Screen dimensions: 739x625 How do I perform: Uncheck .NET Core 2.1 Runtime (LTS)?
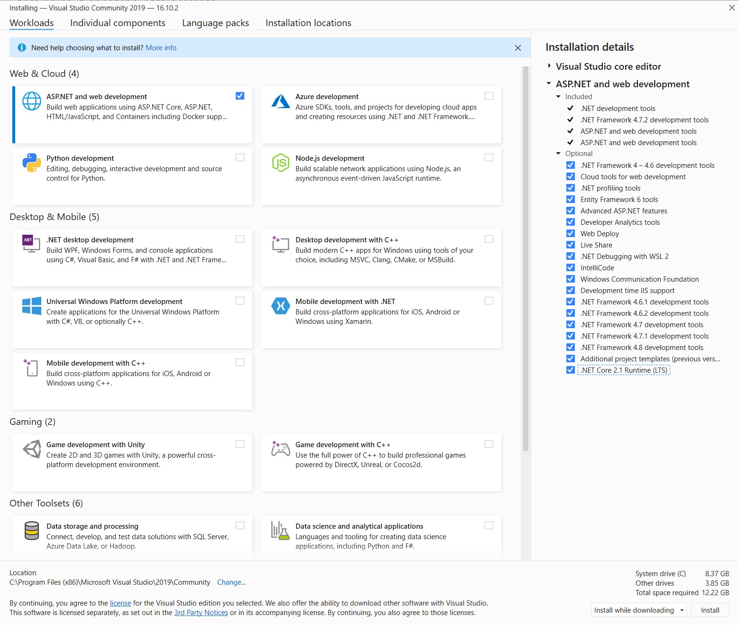571,370
